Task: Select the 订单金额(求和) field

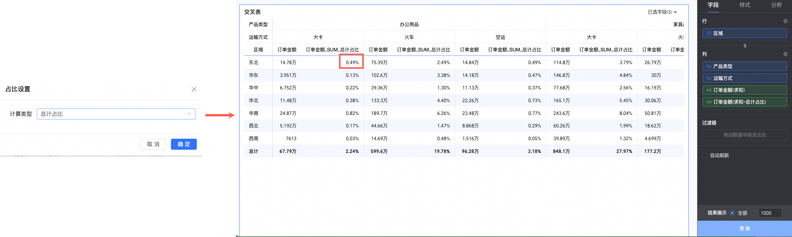Action: click(x=745, y=90)
